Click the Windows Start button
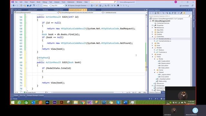Screen dimensions: 206x116 pos(13,102)
